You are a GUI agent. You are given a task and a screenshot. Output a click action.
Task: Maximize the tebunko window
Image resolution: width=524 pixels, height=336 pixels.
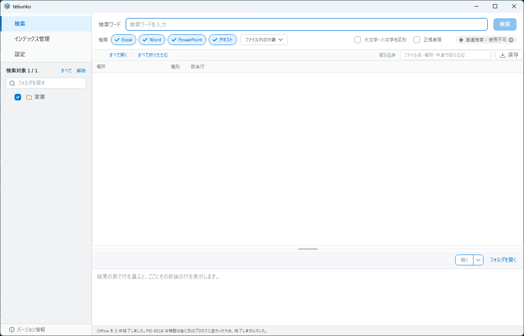(x=495, y=6)
